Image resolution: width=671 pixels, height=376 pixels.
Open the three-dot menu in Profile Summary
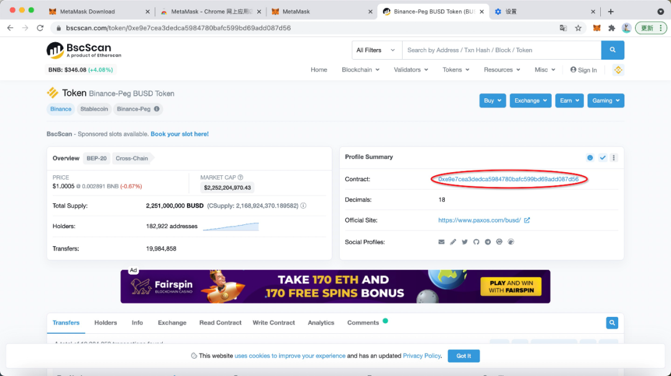pos(614,158)
